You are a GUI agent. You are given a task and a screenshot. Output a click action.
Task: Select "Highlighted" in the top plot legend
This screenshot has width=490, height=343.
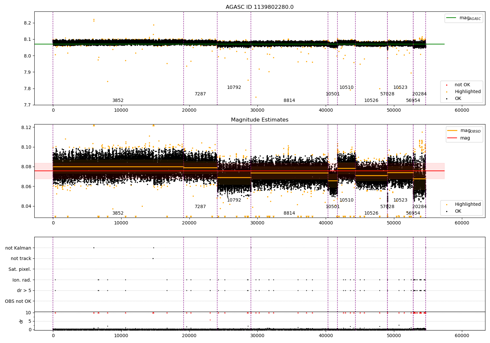468,92
